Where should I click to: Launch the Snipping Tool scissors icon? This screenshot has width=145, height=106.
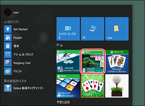[8, 63]
